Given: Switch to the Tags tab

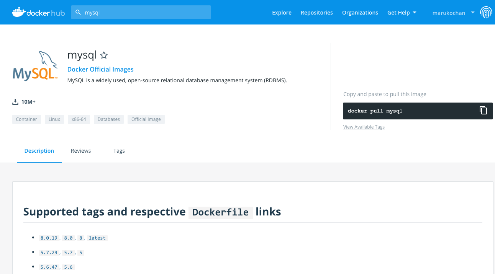Looking at the screenshot, I should [119, 151].
